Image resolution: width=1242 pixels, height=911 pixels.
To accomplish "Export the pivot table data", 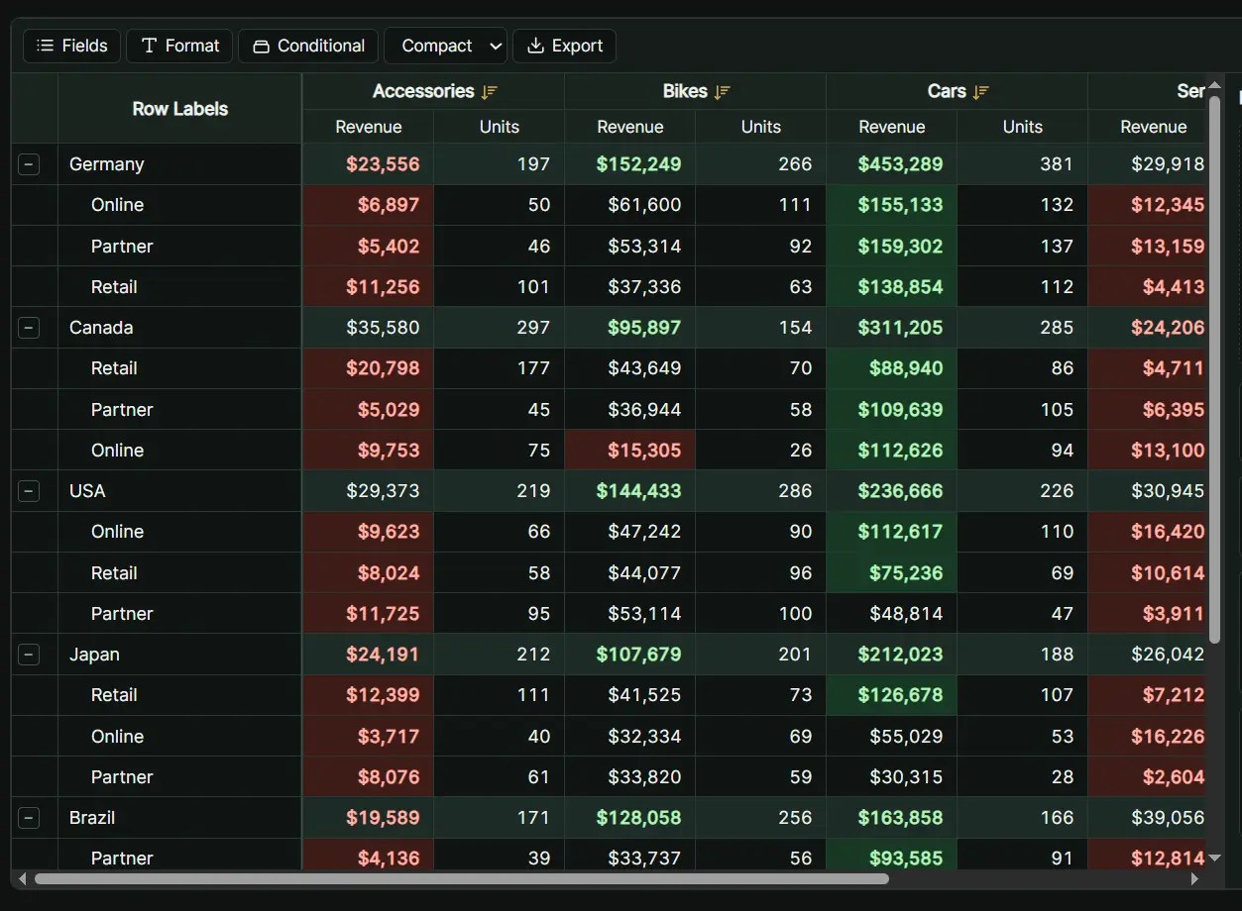I will pyautogui.click(x=564, y=46).
